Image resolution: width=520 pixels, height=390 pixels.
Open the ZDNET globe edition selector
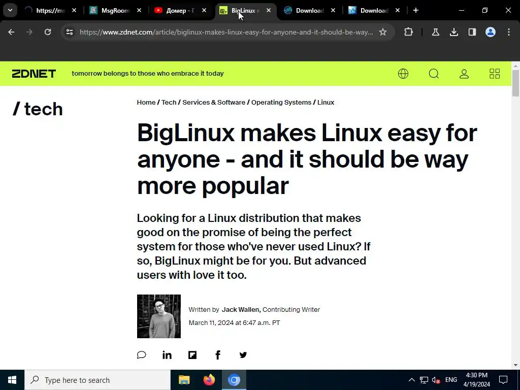pos(403,74)
